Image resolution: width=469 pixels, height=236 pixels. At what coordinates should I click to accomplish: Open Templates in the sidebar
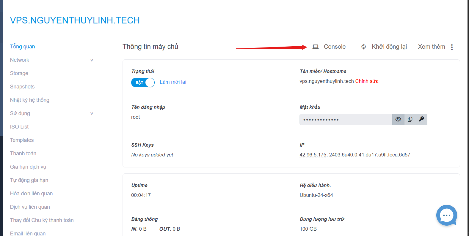coord(22,140)
